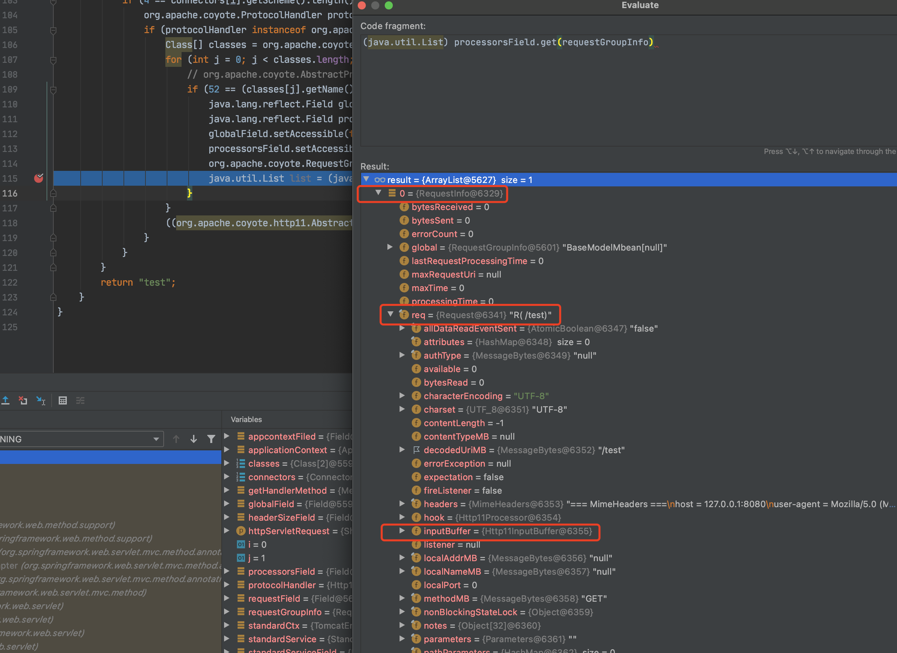Expand the decodedUriMB field
Image resolution: width=897 pixels, height=653 pixels.
coord(402,450)
